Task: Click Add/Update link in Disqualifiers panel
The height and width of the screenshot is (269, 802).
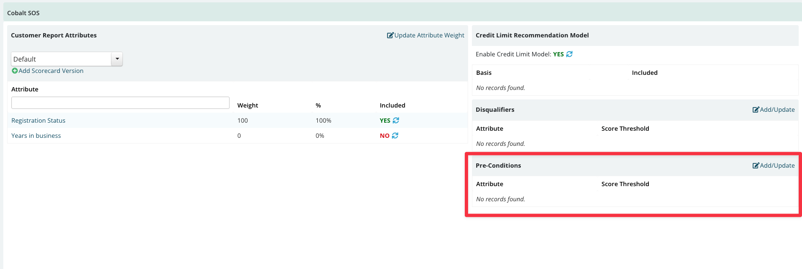Action: (777, 110)
